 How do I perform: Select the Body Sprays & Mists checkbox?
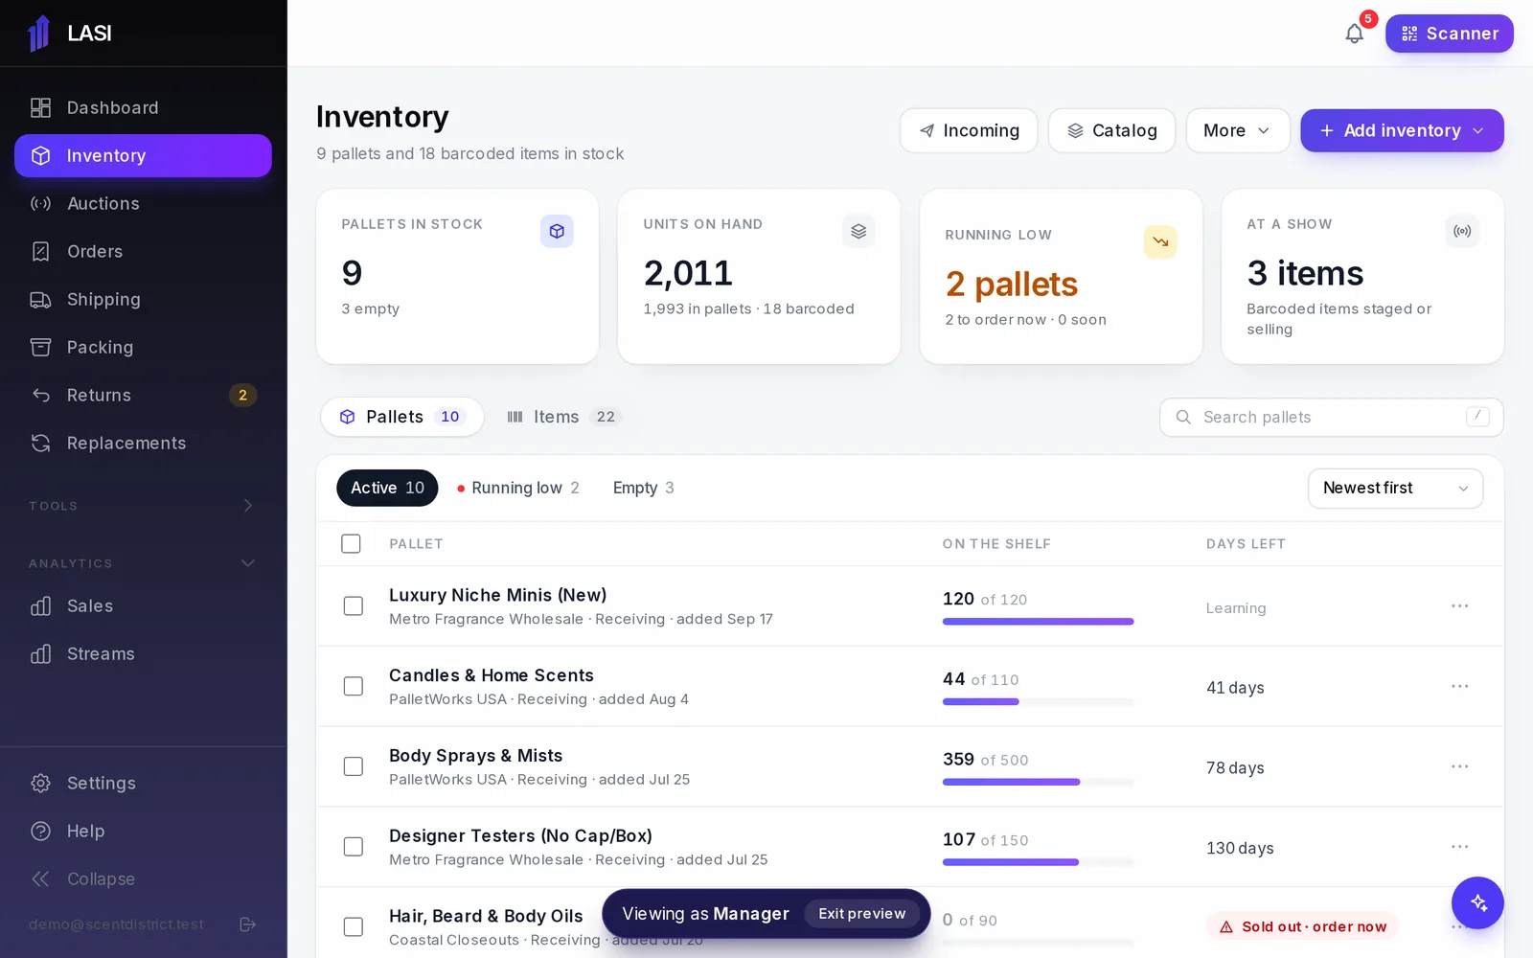coord(354,767)
